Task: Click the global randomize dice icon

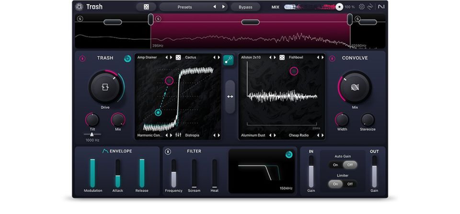Action: (146, 7)
